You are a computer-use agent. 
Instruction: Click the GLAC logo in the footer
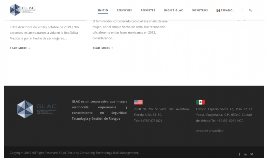pos(37,109)
